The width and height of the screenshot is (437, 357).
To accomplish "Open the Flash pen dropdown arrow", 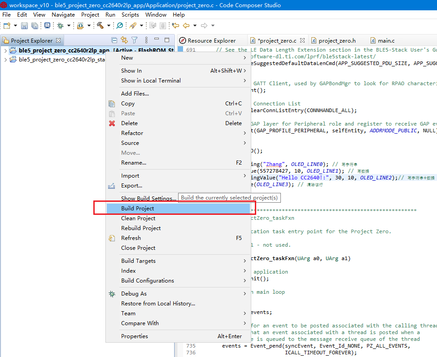I will pos(142,26).
